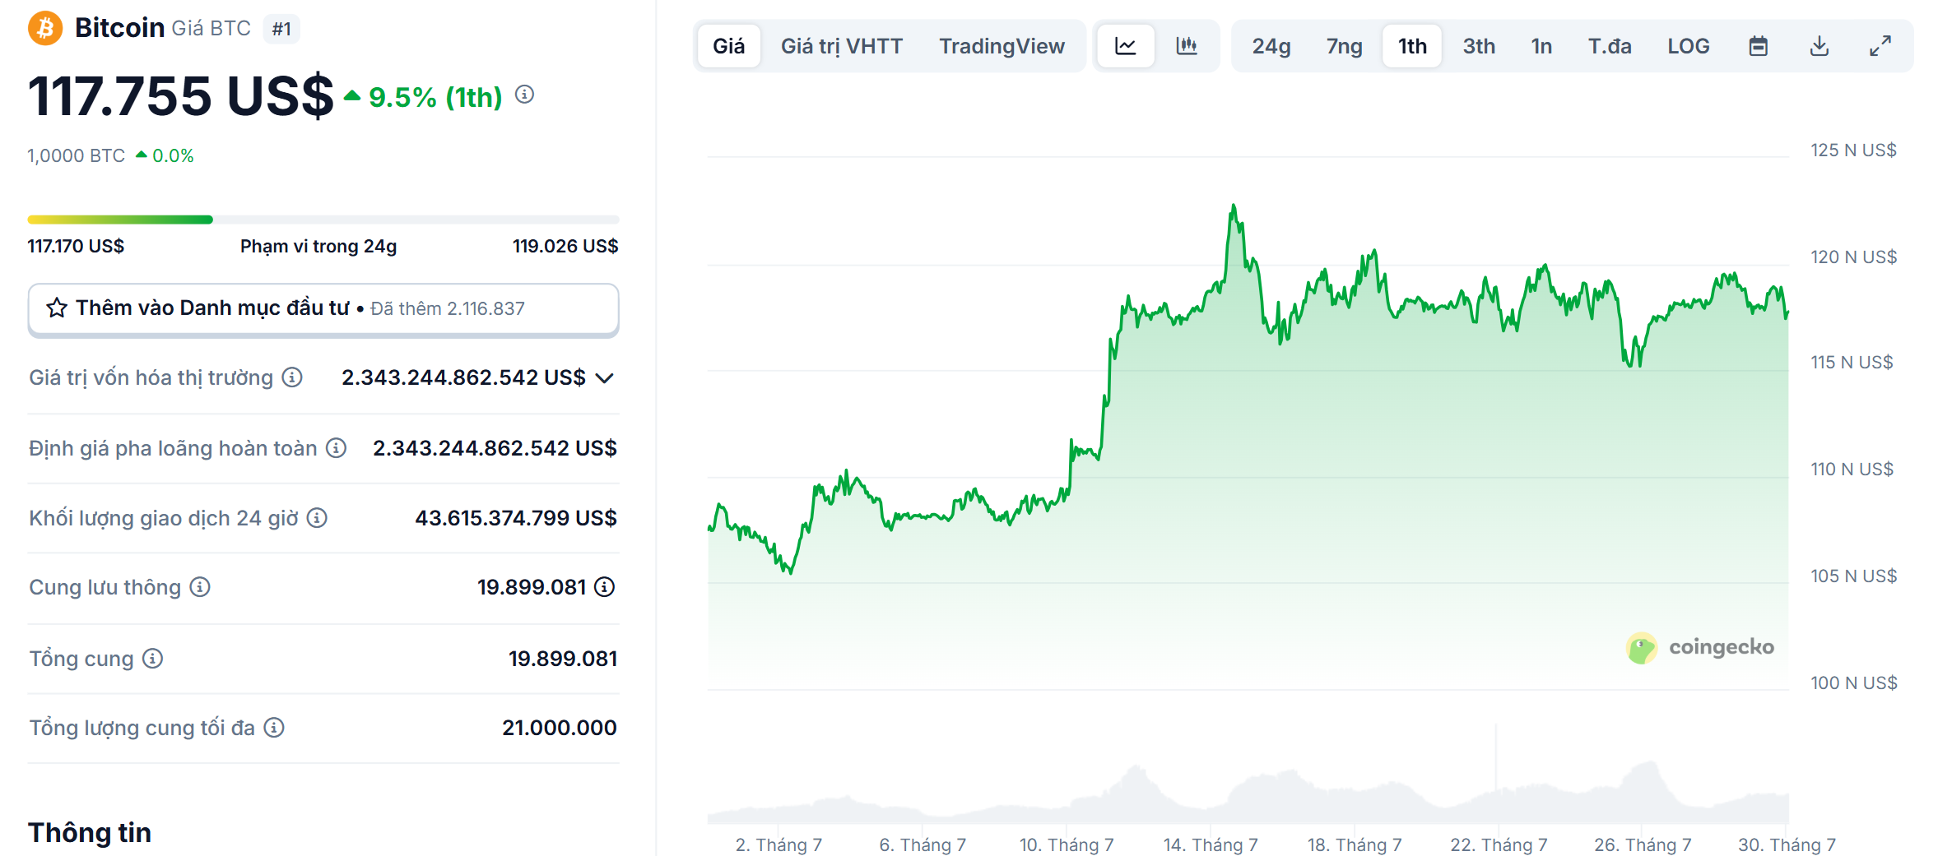This screenshot has width=1938, height=856.
Task: Choose the 1n time range
Action: (x=1541, y=46)
